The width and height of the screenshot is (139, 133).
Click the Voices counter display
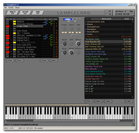coord(122,11)
